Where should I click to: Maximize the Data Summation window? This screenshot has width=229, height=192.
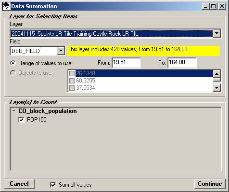pyautogui.click(x=213, y=6)
